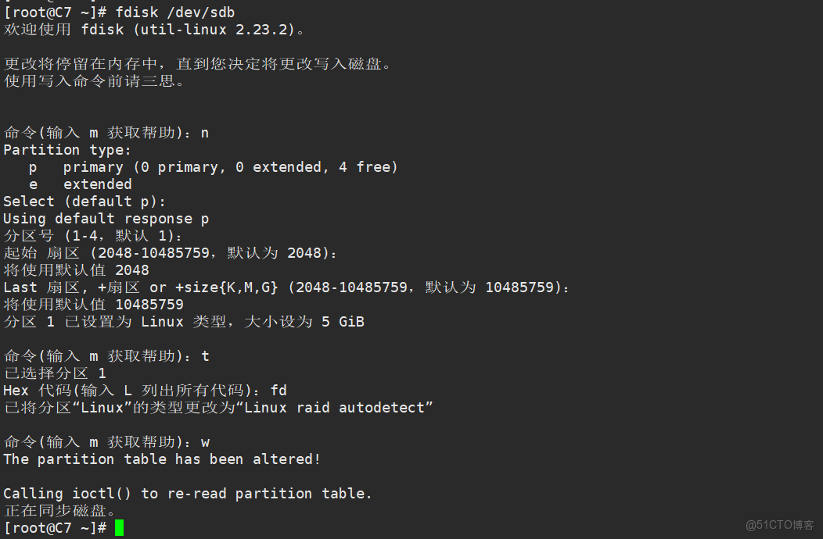Click the 'fd' hex code entry
823x539 pixels.
point(279,391)
